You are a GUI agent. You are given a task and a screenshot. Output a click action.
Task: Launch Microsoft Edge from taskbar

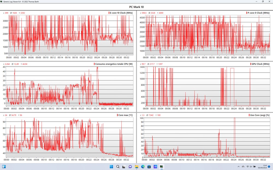coord(143,167)
